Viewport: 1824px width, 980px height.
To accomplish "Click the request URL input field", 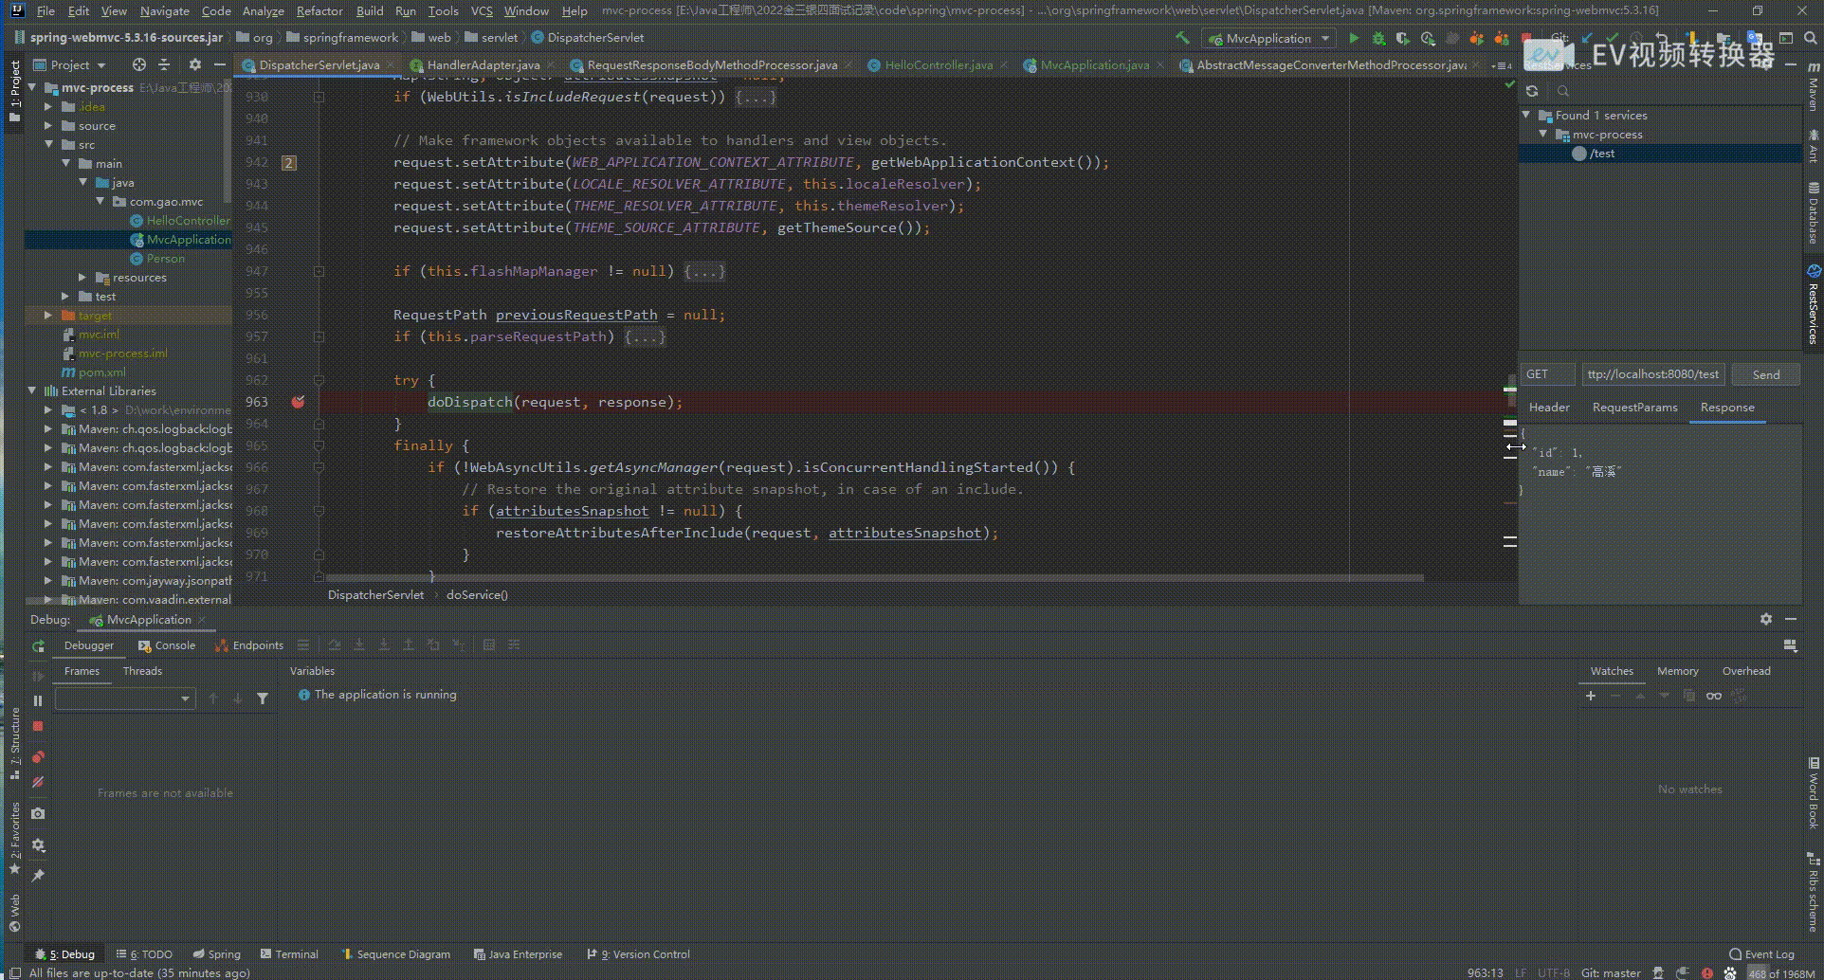I will pos(1653,374).
